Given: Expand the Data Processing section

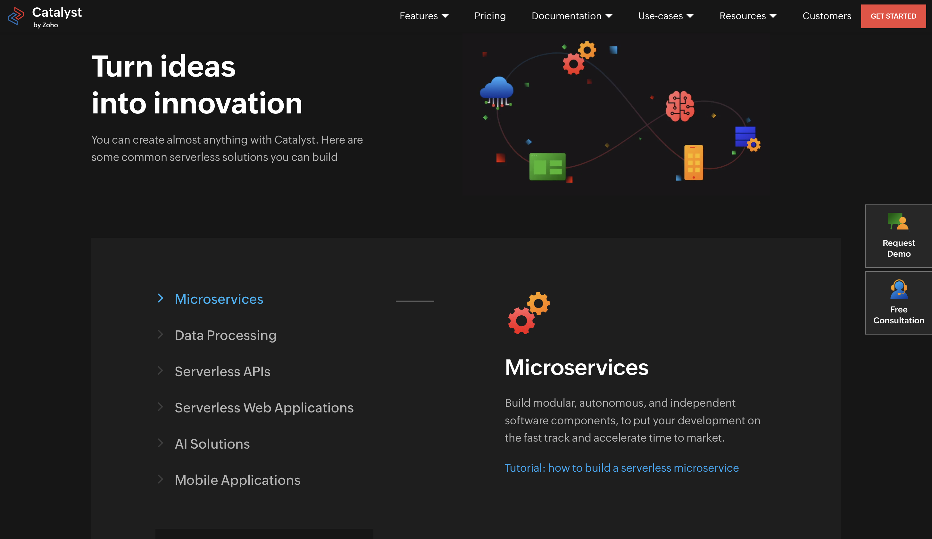Looking at the screenshot, I should pos(225,334).
